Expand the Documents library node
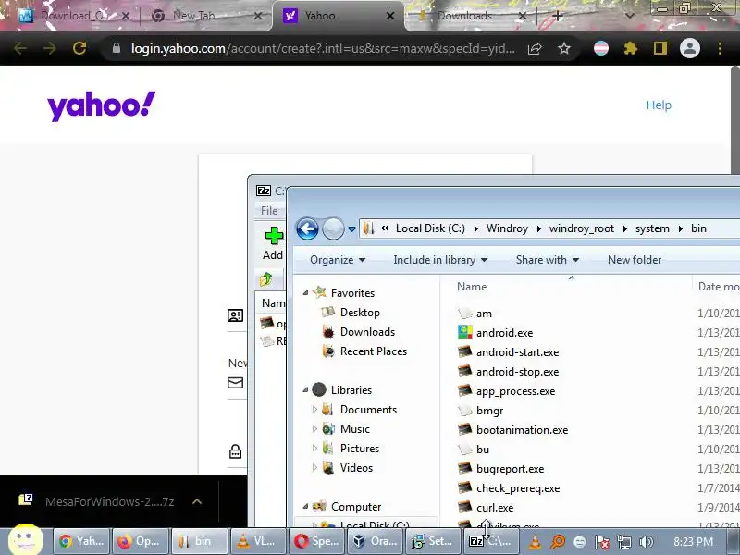 [314, 410]
